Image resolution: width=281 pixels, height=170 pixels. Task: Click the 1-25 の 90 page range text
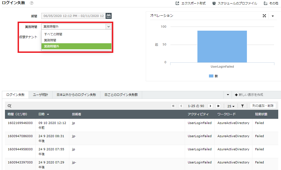[x=196, y=106]
